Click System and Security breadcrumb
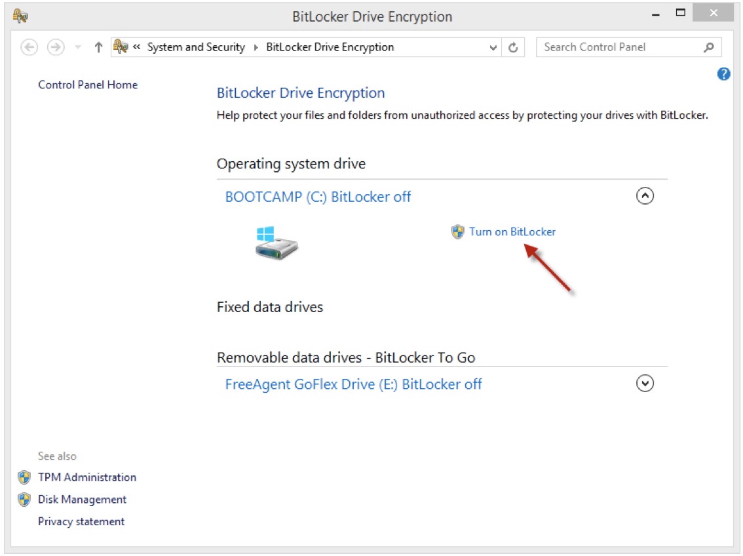The height and width of the screenshot is (556, 743). tap(196, 47)
